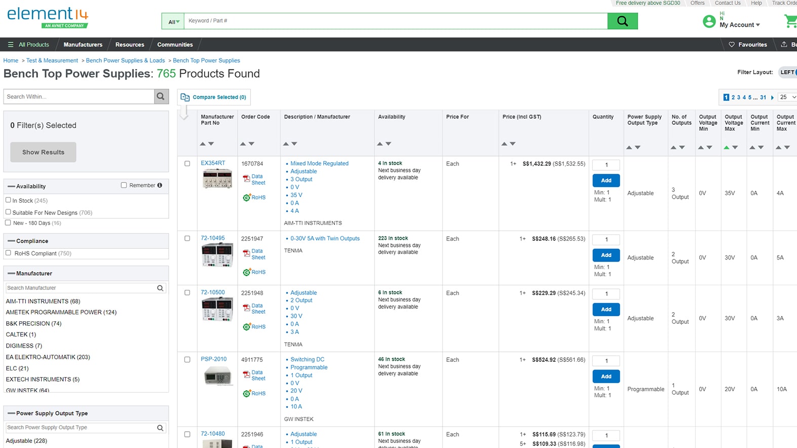The image size is (797, 448).
Task: Sort Price column ascending
Action: (x=504, y=144)
